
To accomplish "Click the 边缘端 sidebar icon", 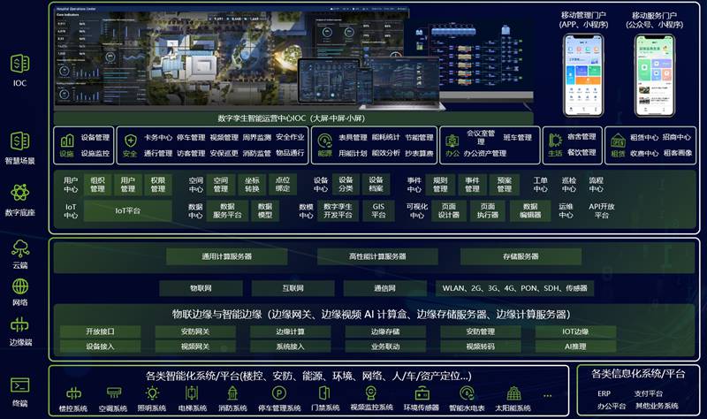I will pos(19,324).
